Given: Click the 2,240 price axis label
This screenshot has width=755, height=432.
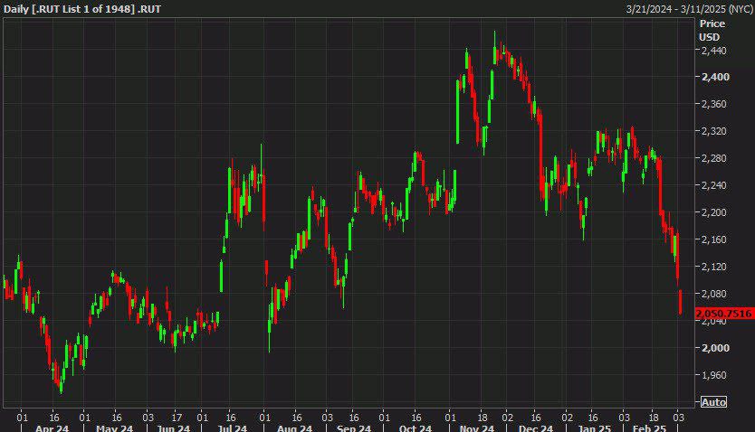Looking at the screenshot, I should pos(714,185).
